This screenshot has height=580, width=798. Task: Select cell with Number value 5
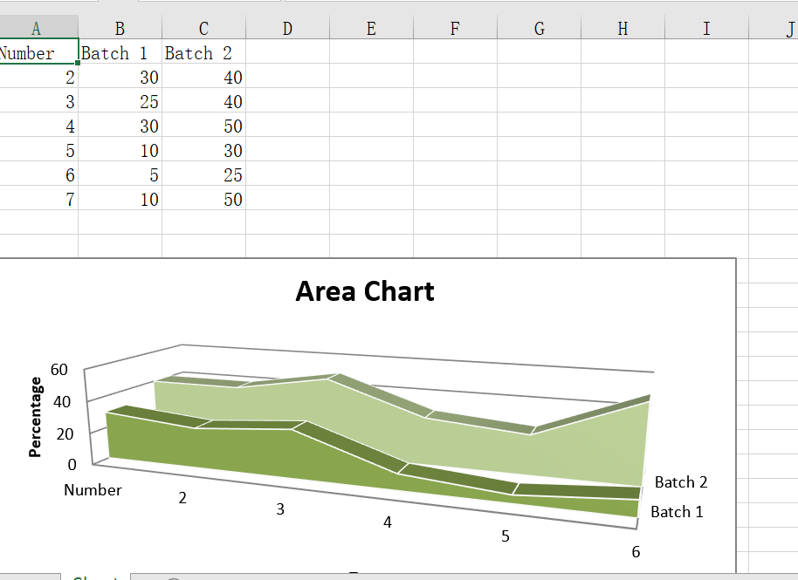(38, 149)
